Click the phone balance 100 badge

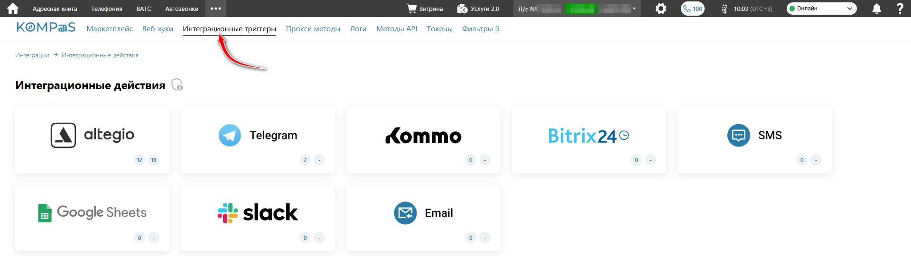coord(693,9)
